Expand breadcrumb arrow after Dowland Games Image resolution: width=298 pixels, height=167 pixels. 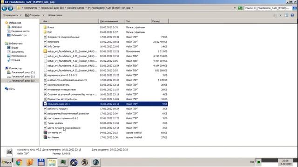click(x=86, y=8)
